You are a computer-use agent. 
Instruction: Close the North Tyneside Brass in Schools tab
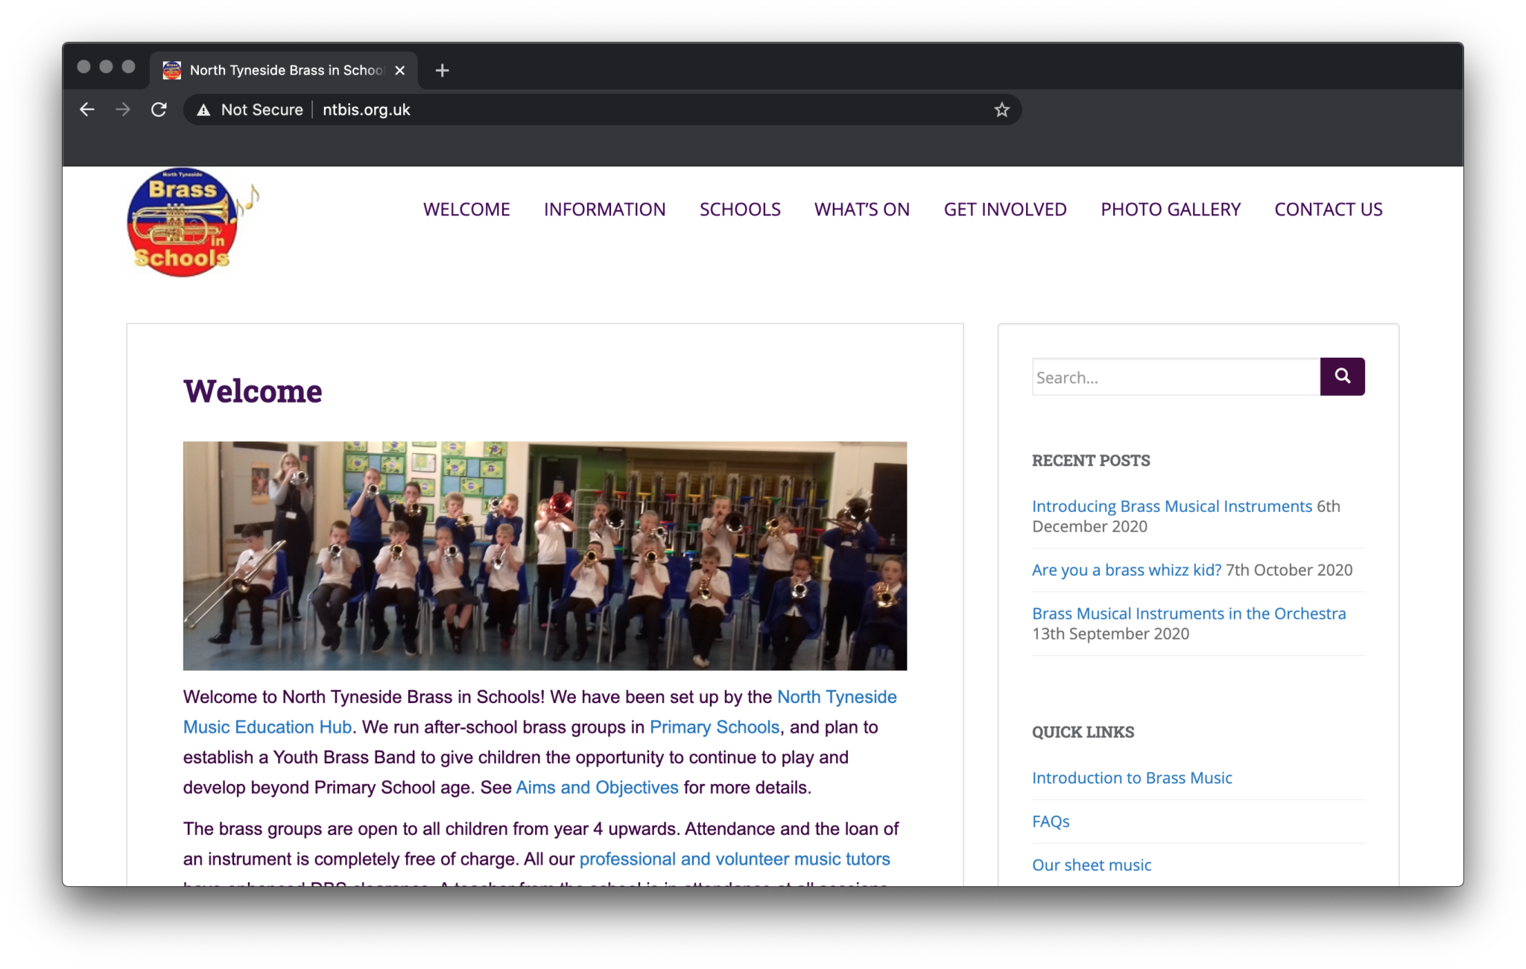(x=400, y=70)
